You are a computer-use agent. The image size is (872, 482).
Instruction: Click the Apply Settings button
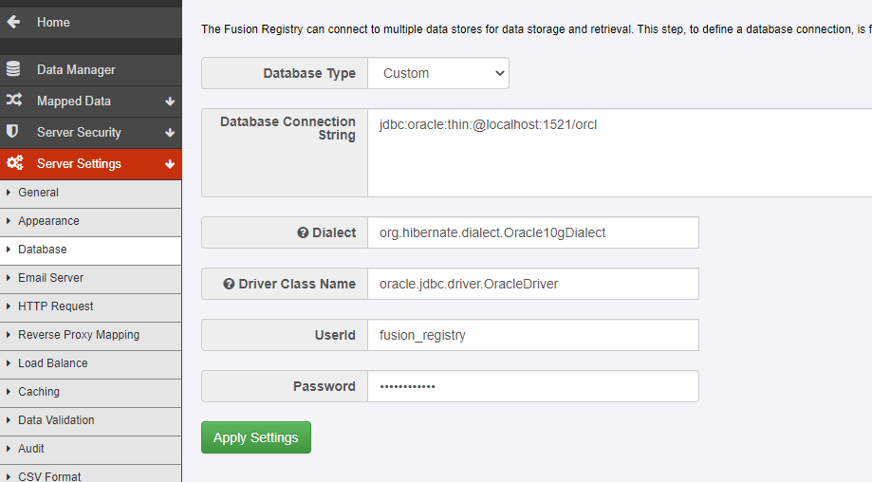[x=256, y=437]
